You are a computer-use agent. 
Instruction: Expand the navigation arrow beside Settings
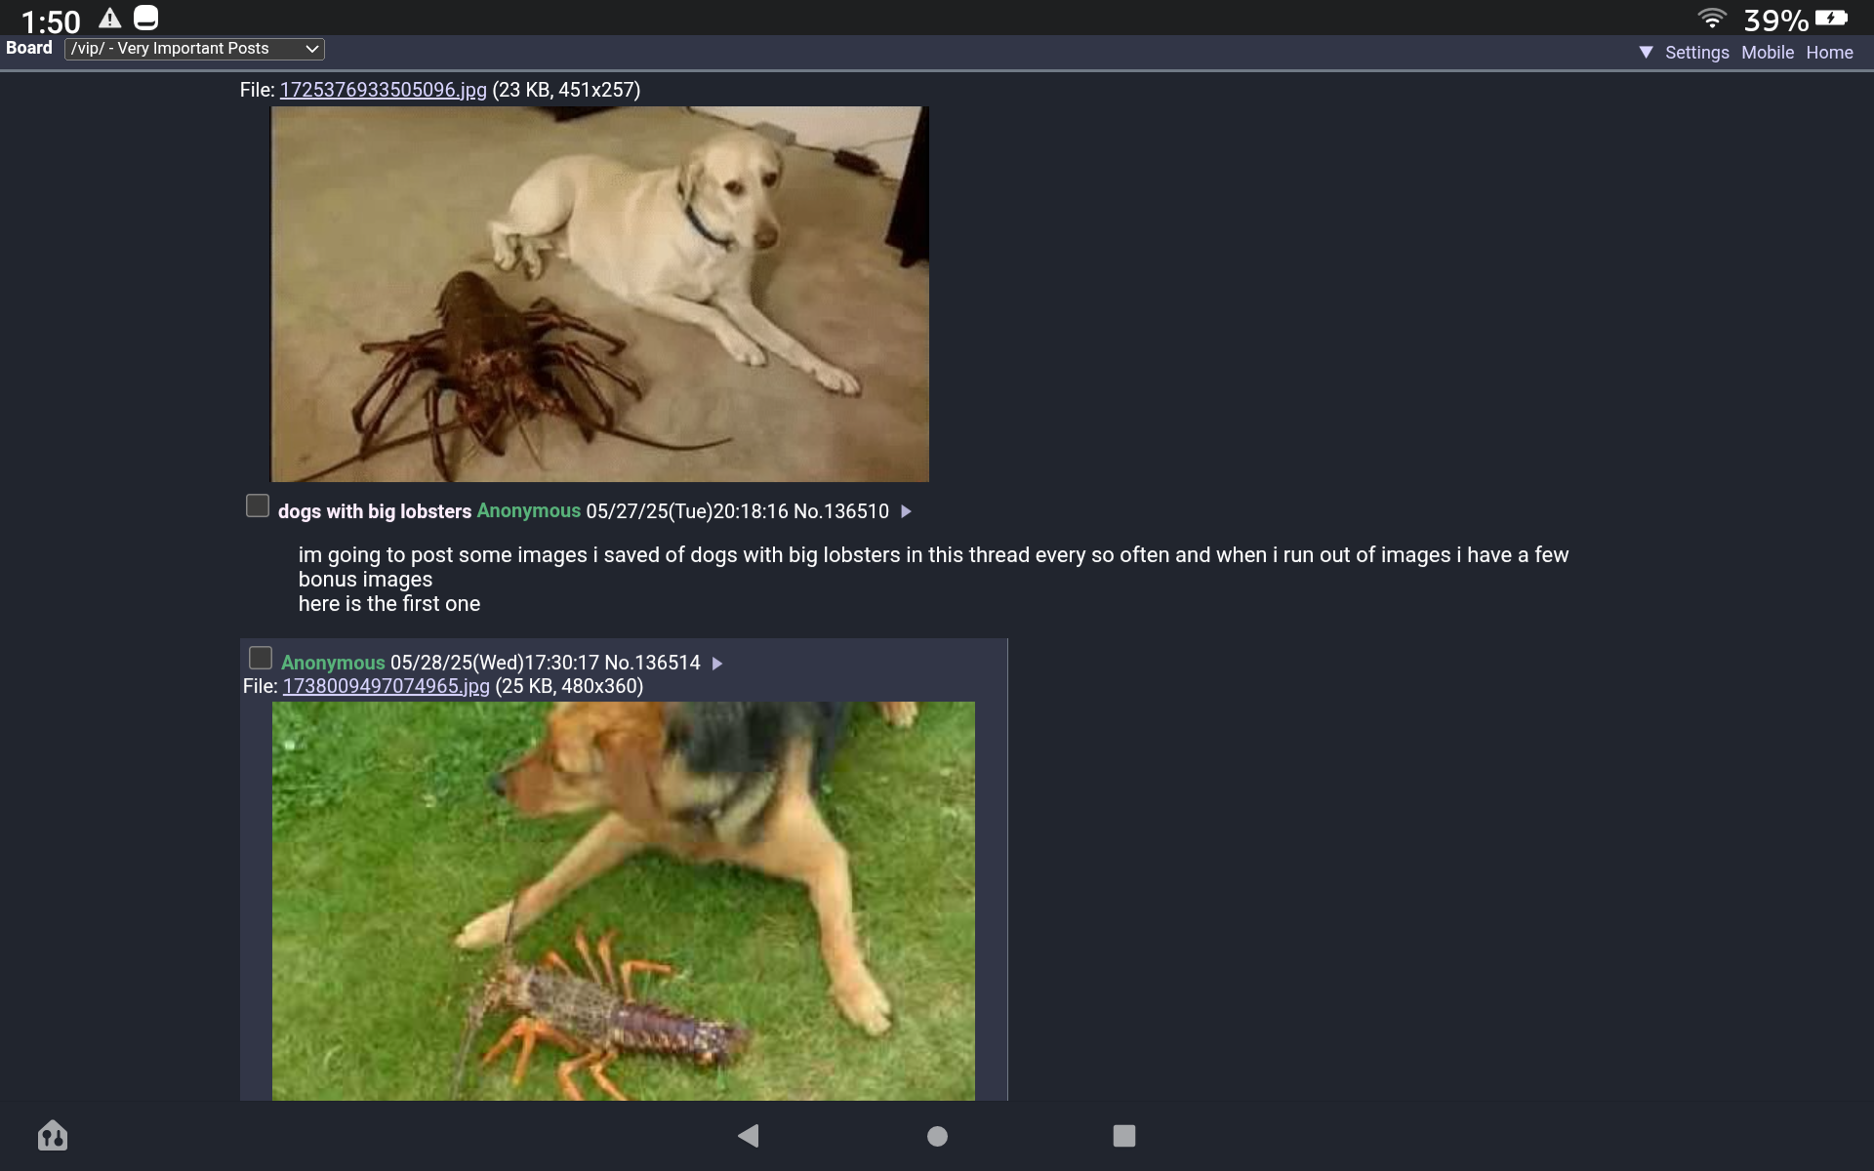point(1646,53)
